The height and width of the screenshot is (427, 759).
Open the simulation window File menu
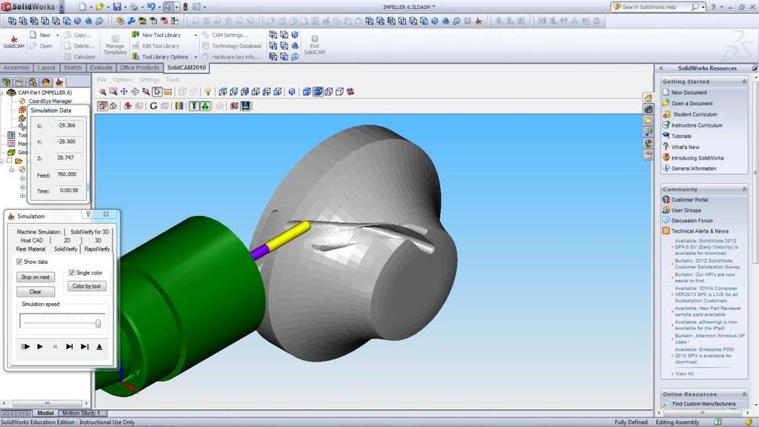pos(102,79)
